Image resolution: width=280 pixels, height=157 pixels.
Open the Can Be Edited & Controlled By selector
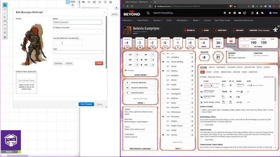point(68,43)
